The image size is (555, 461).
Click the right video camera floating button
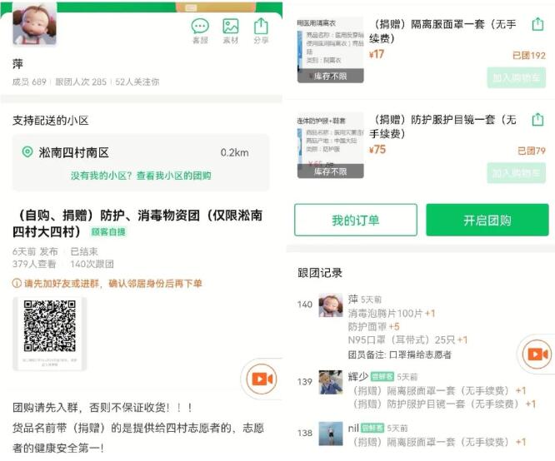point(536,353)
